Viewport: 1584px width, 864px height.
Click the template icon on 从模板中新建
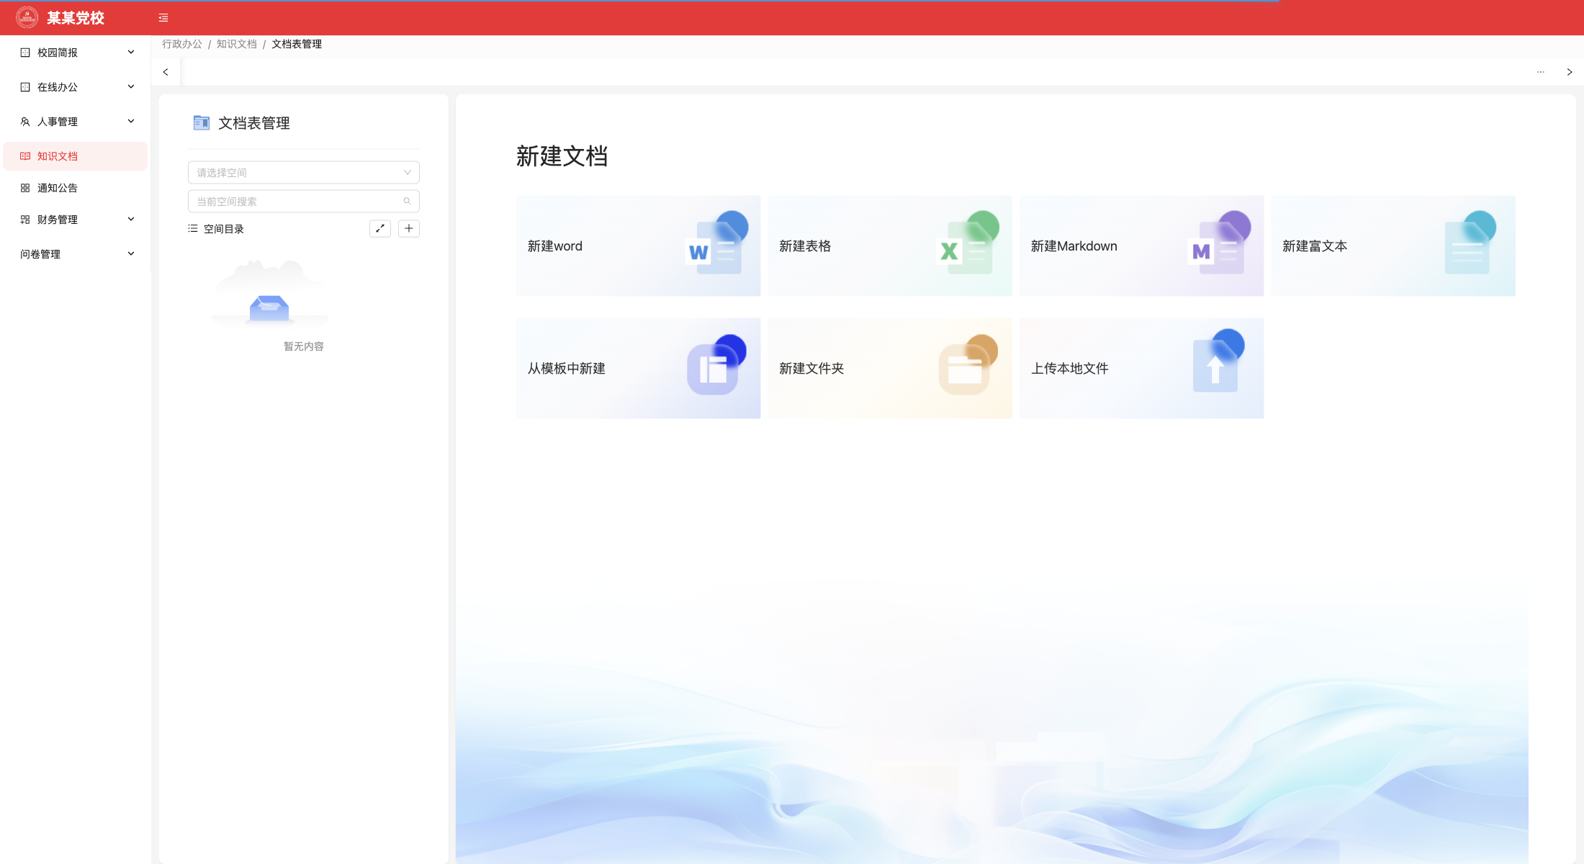pyautogui.click(x=716, y=365)
